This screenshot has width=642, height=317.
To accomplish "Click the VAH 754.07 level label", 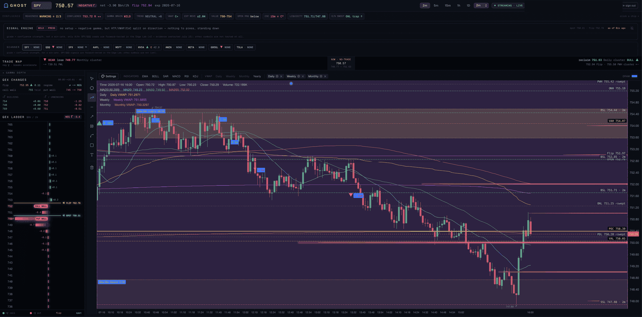I will tap(617, 121).
